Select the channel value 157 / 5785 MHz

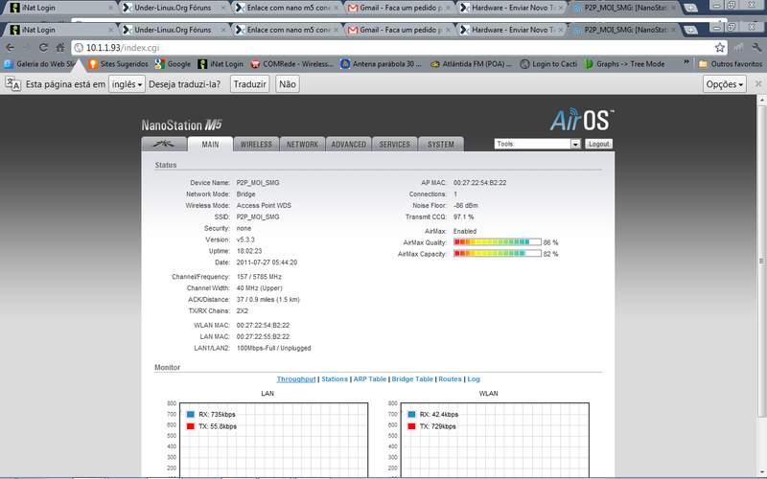click(x=259, y=277)
